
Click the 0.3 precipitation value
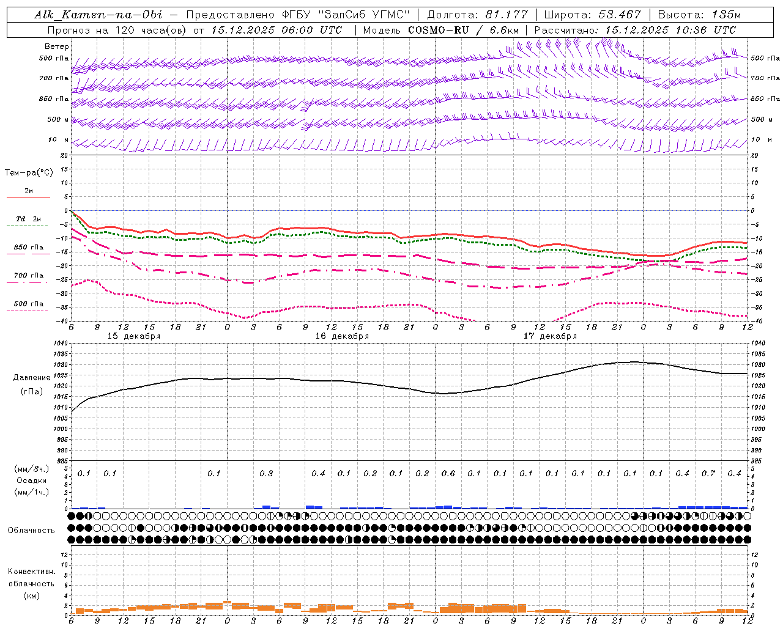point(266,474)
